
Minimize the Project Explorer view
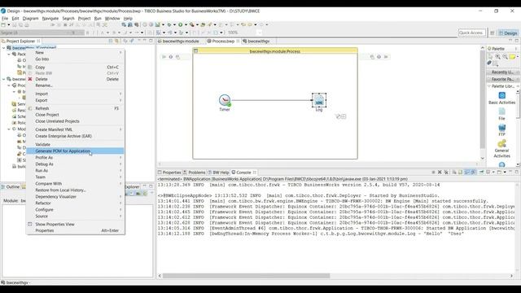point(145,41)
